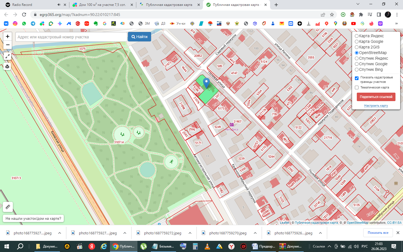Zoom in the map with plus button

tap(8, 36)
